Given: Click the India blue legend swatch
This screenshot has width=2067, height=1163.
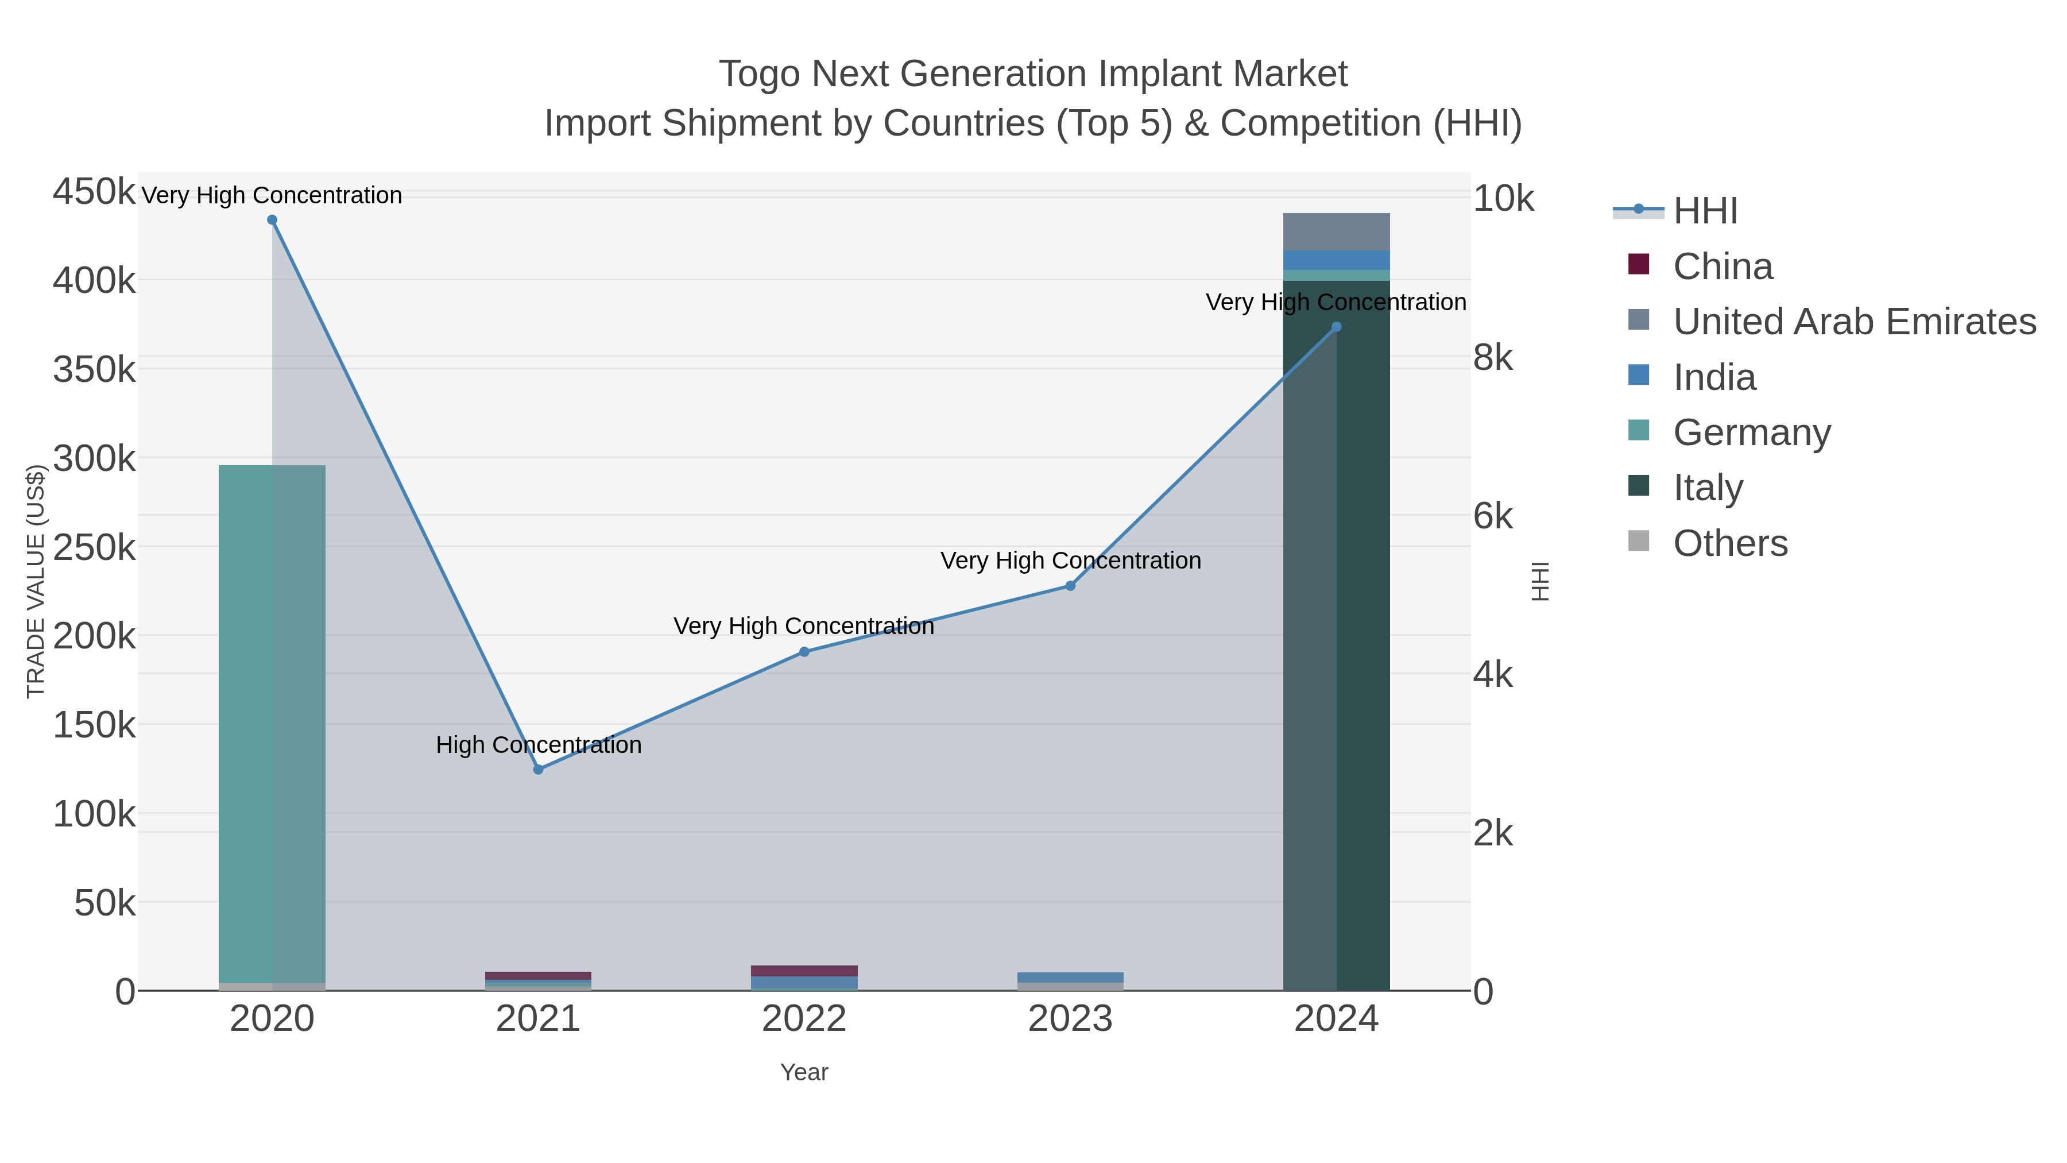Looking at the screenshot, I should coord(1639,375).
